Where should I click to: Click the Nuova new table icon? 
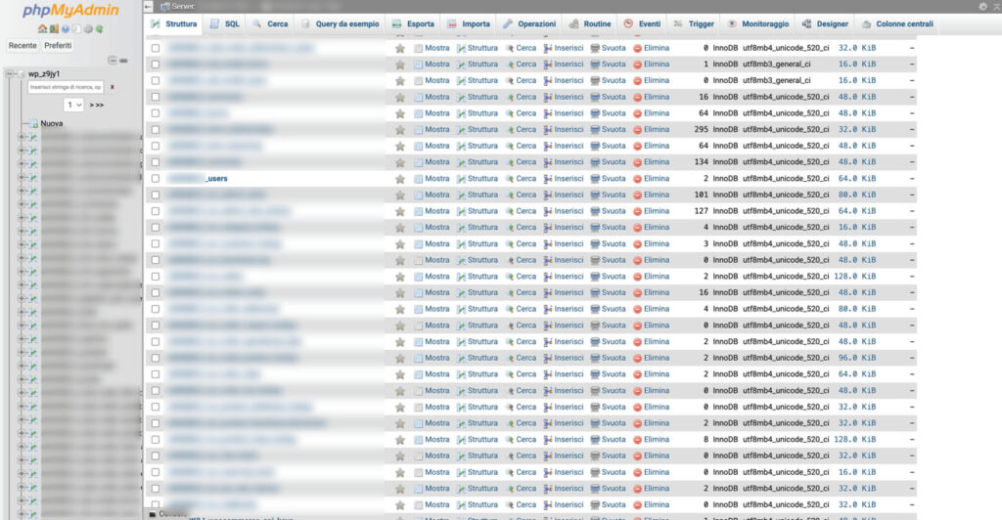pyautogui.click(x=33, y=124)
